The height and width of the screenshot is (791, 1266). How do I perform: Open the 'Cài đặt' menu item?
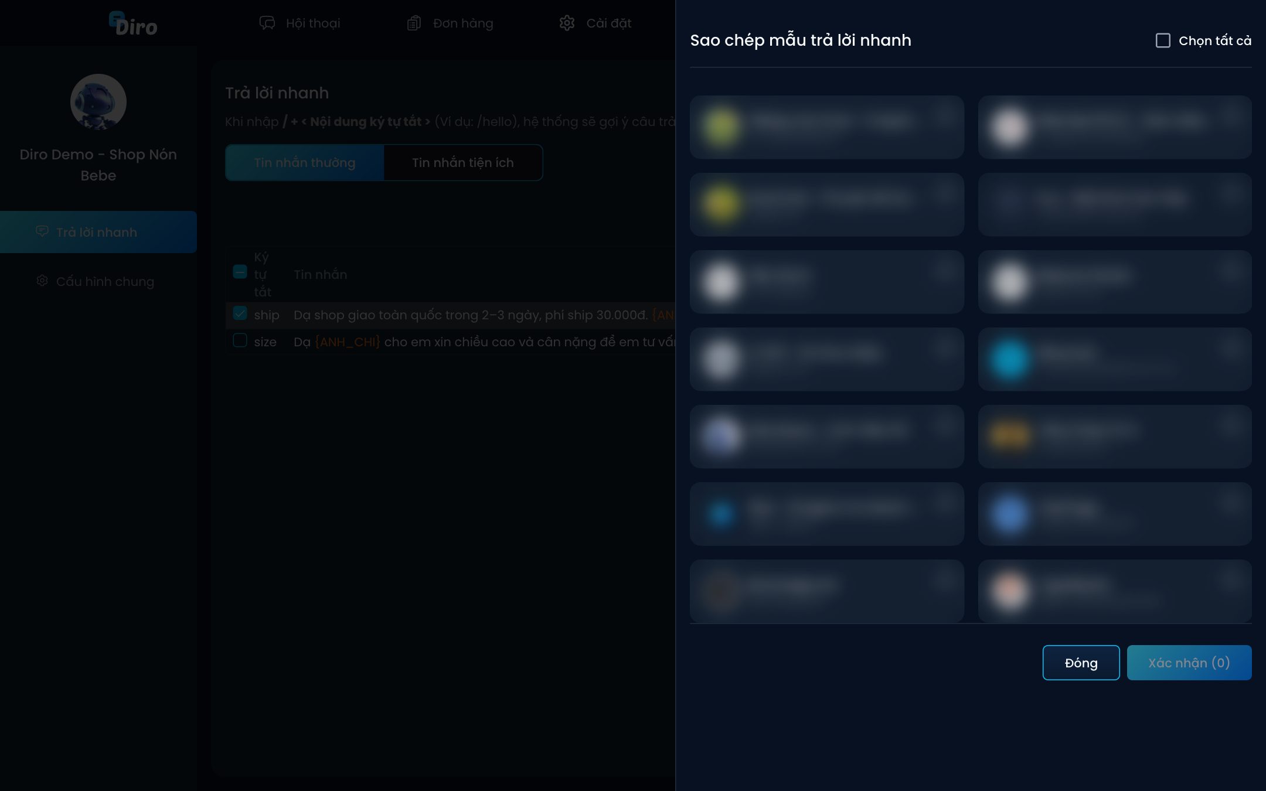point(595,23)
